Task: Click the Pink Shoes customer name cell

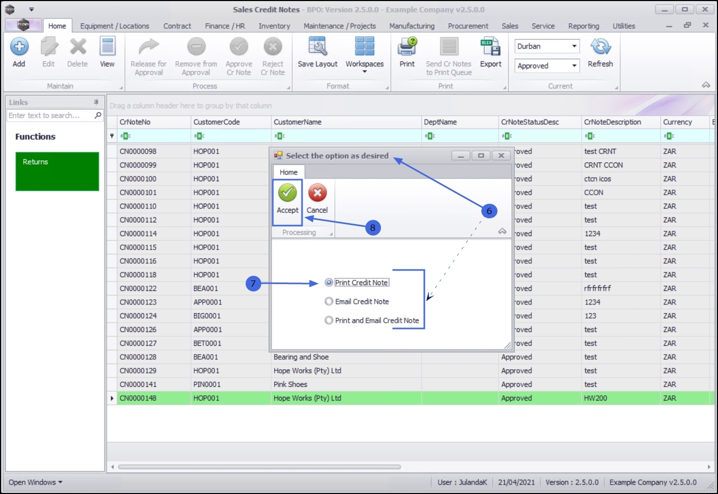Action: click(x=346, y=384)
